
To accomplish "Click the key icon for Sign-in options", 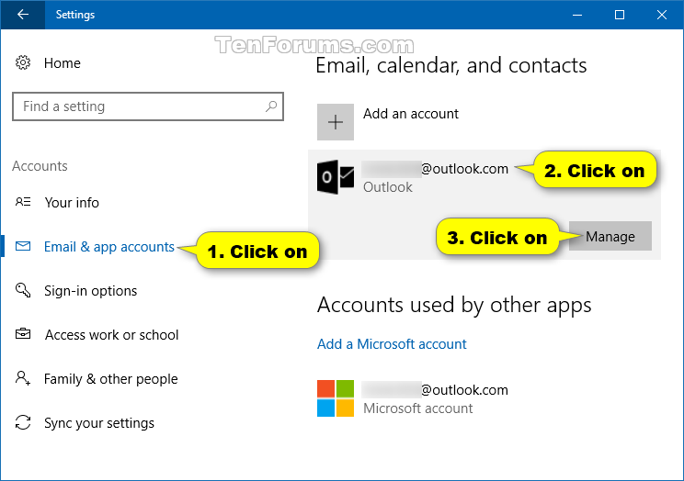I will point(23,290).
